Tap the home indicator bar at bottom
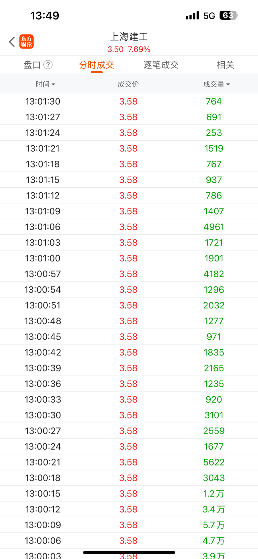The width and height of the screenshot is (258, 559). coord(129,552)
